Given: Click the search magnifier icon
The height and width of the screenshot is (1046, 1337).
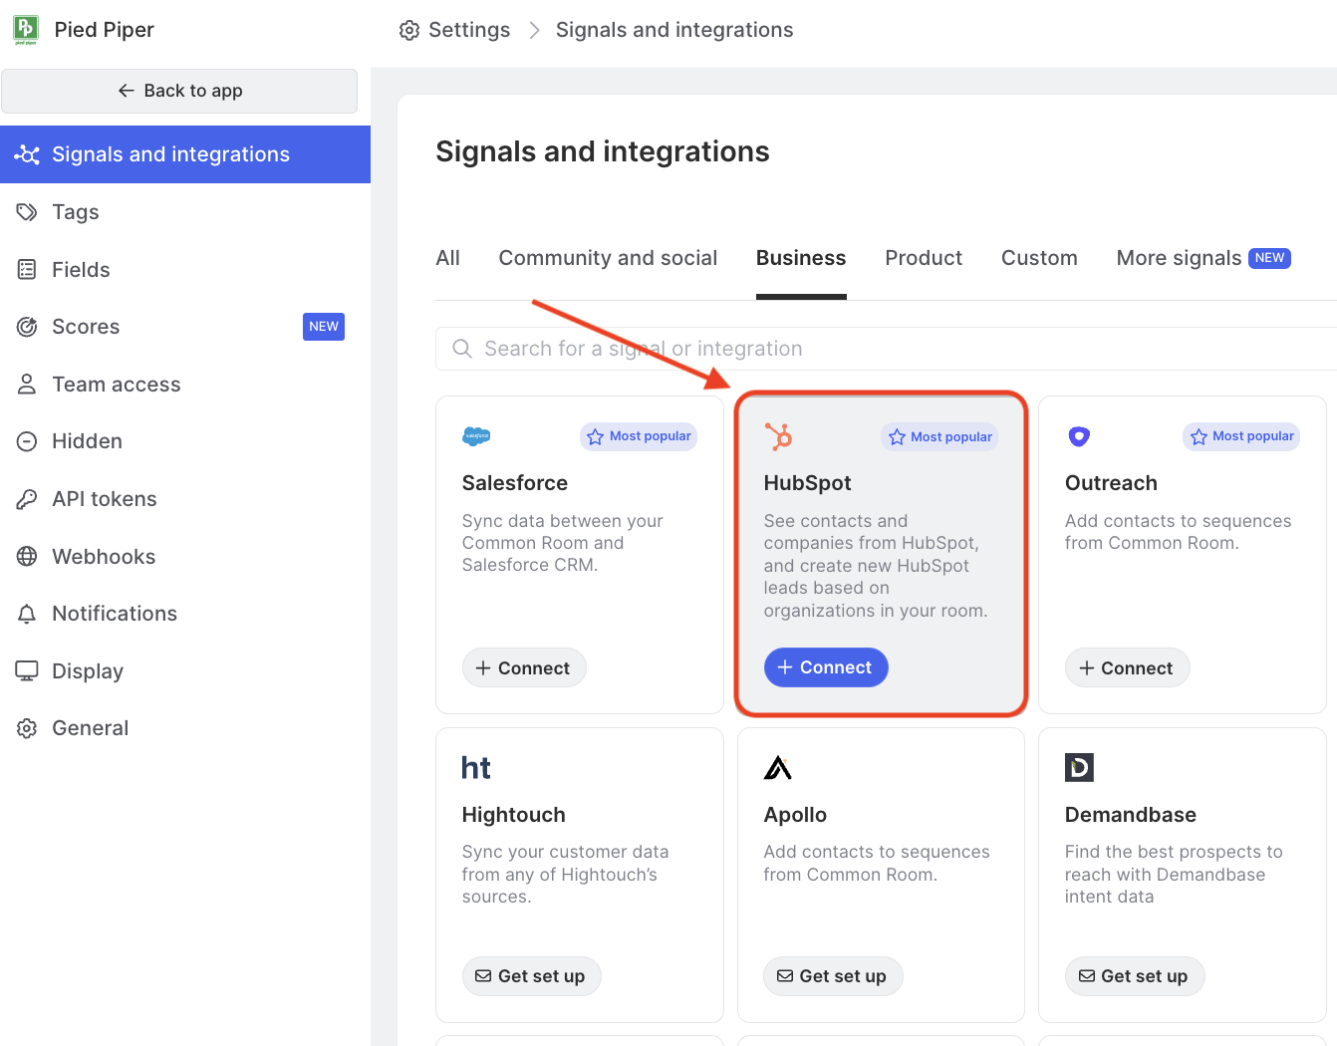Looking at the screenshot, I should point(462,349).
